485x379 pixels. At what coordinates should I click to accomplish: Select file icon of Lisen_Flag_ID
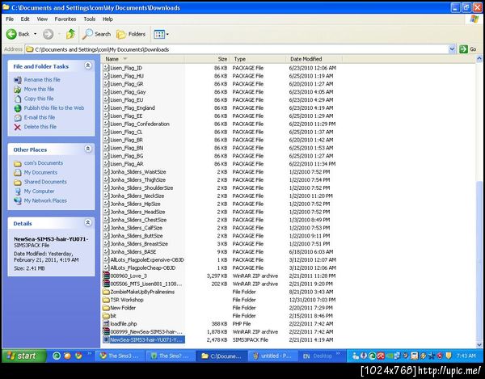tap(106, 68)
